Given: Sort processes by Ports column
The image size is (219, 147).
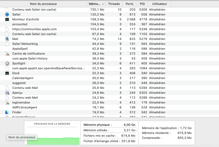Looking at the screenshot, I should [129, 4].
